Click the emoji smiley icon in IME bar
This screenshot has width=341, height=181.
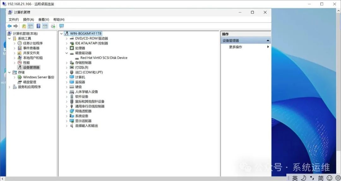click(329, 178)
